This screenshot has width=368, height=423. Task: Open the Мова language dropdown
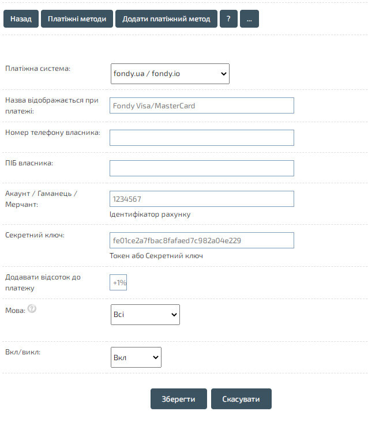tap(145, 315)
